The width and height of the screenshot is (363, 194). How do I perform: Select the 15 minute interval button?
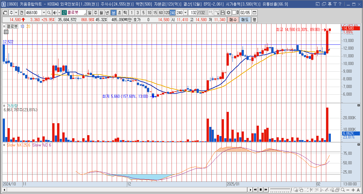coord(155,13)
